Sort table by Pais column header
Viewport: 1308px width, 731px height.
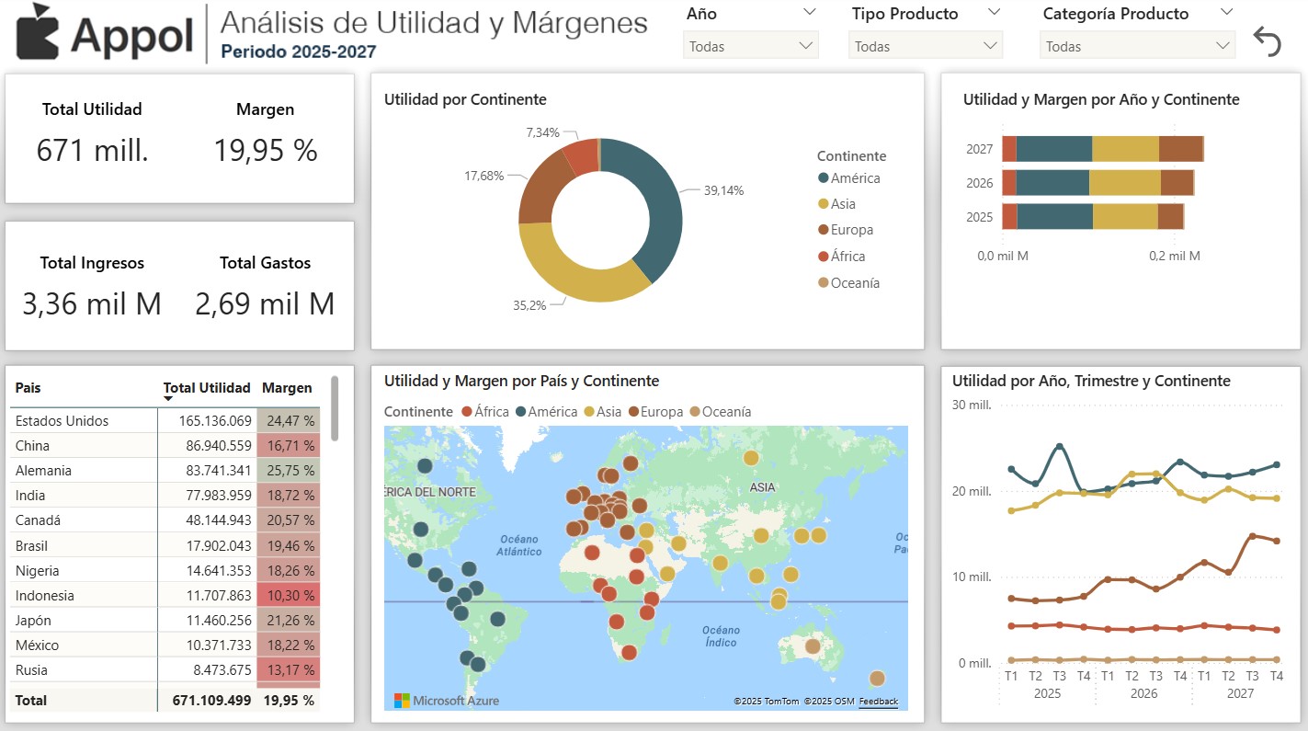click(x=28, y=388)
